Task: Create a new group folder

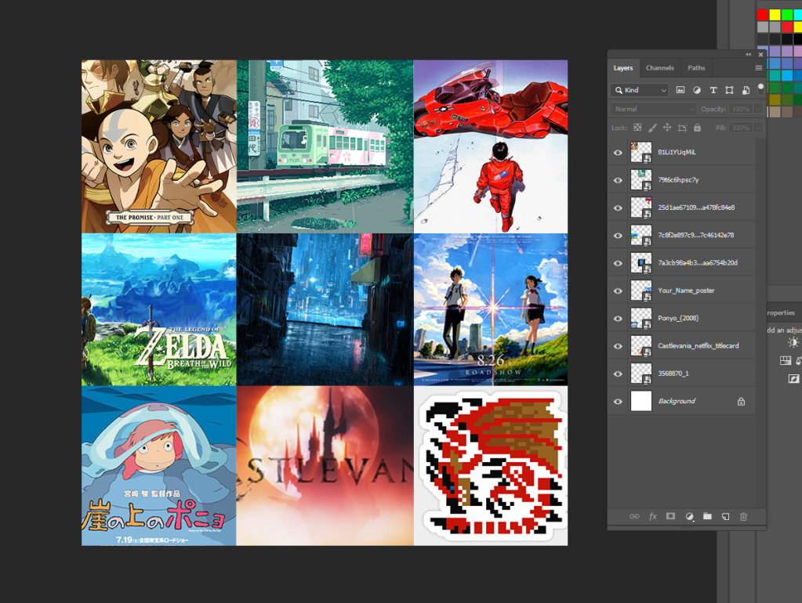Action: (x=707, y=517)
